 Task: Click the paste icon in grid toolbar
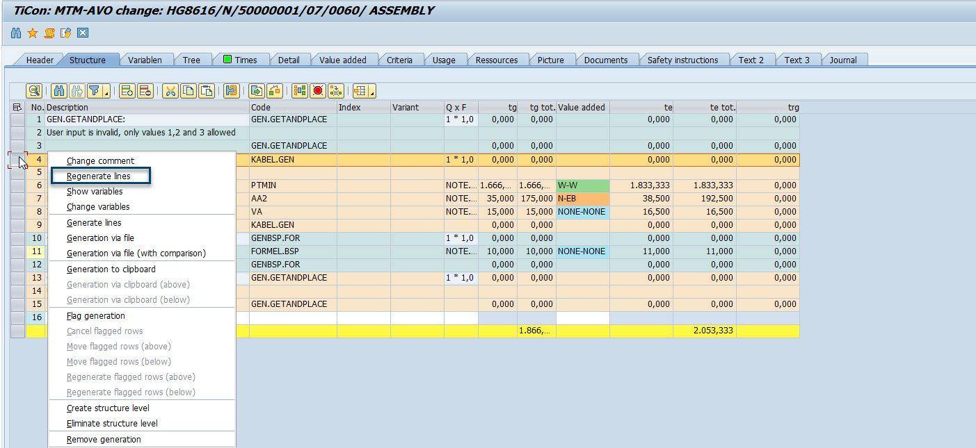click(x=207, y=91)
